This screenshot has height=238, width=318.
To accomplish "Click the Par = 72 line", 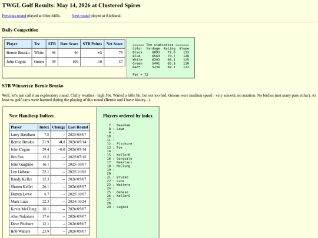I will pyautogui.click(x=140, y=75).
